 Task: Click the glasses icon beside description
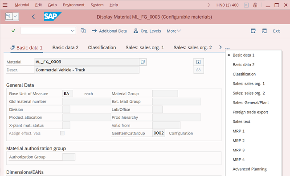198,70
